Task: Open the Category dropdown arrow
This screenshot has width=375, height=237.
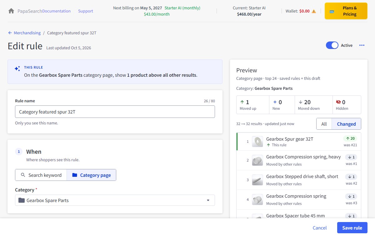Action: [x=208, y=200]
